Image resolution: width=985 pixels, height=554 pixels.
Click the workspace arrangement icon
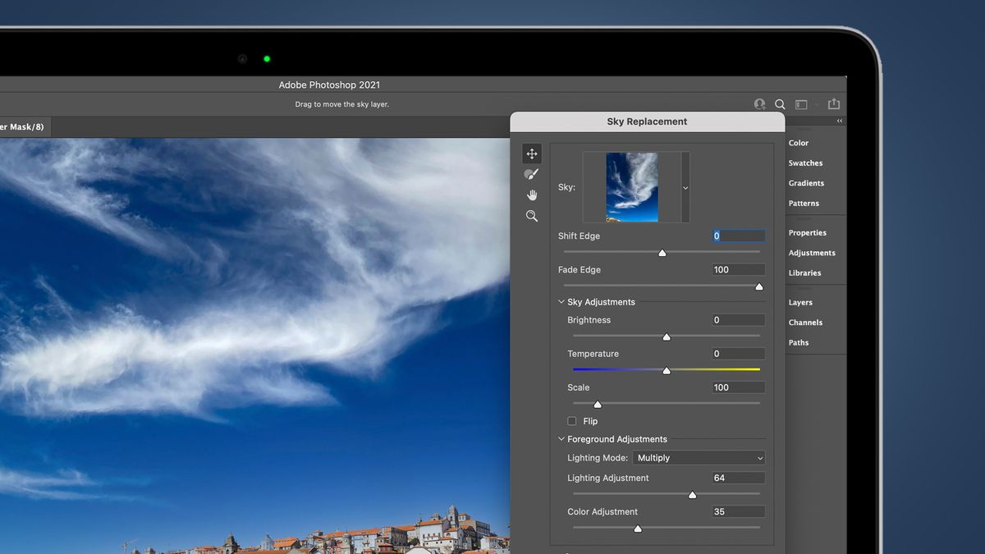click(x=800, y=104)
